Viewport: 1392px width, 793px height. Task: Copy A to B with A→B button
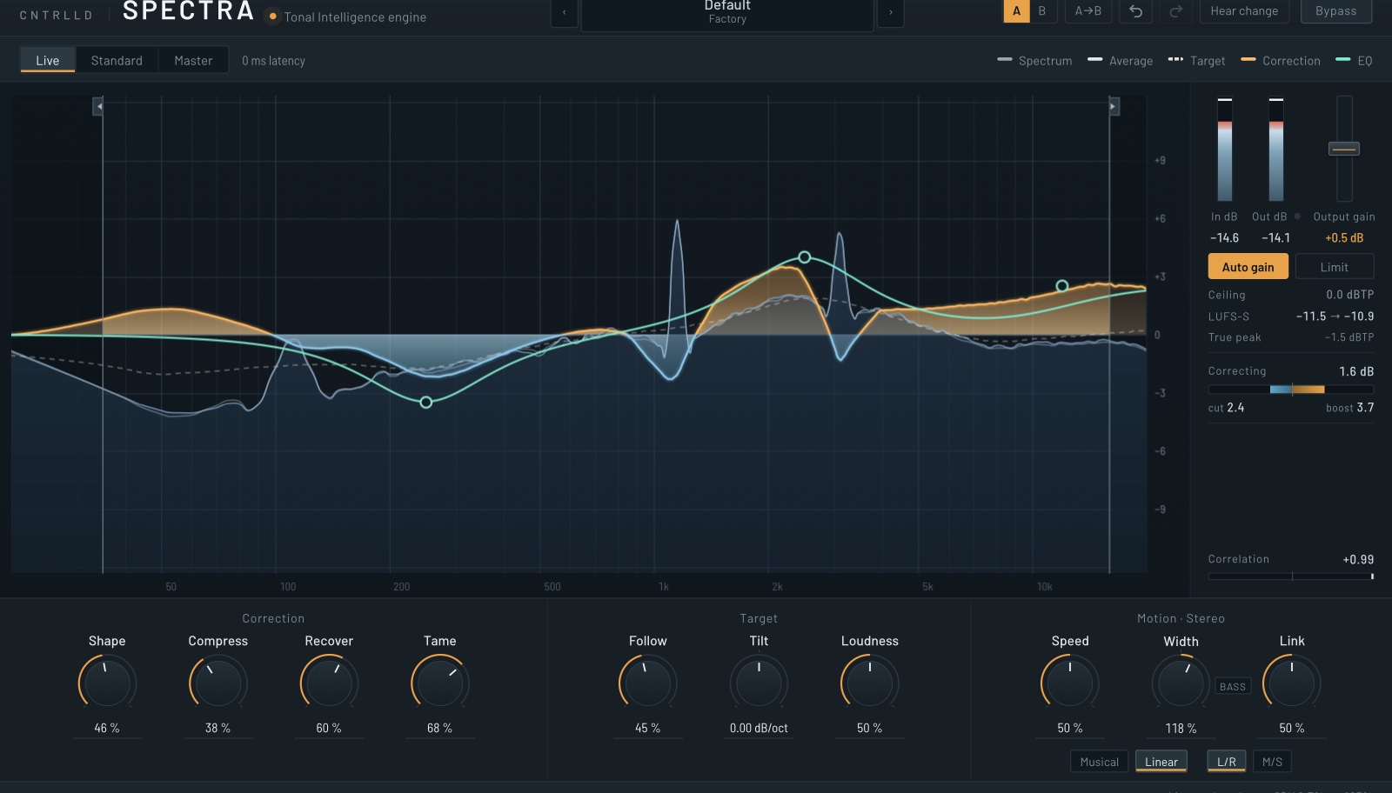pos(1088,11)
